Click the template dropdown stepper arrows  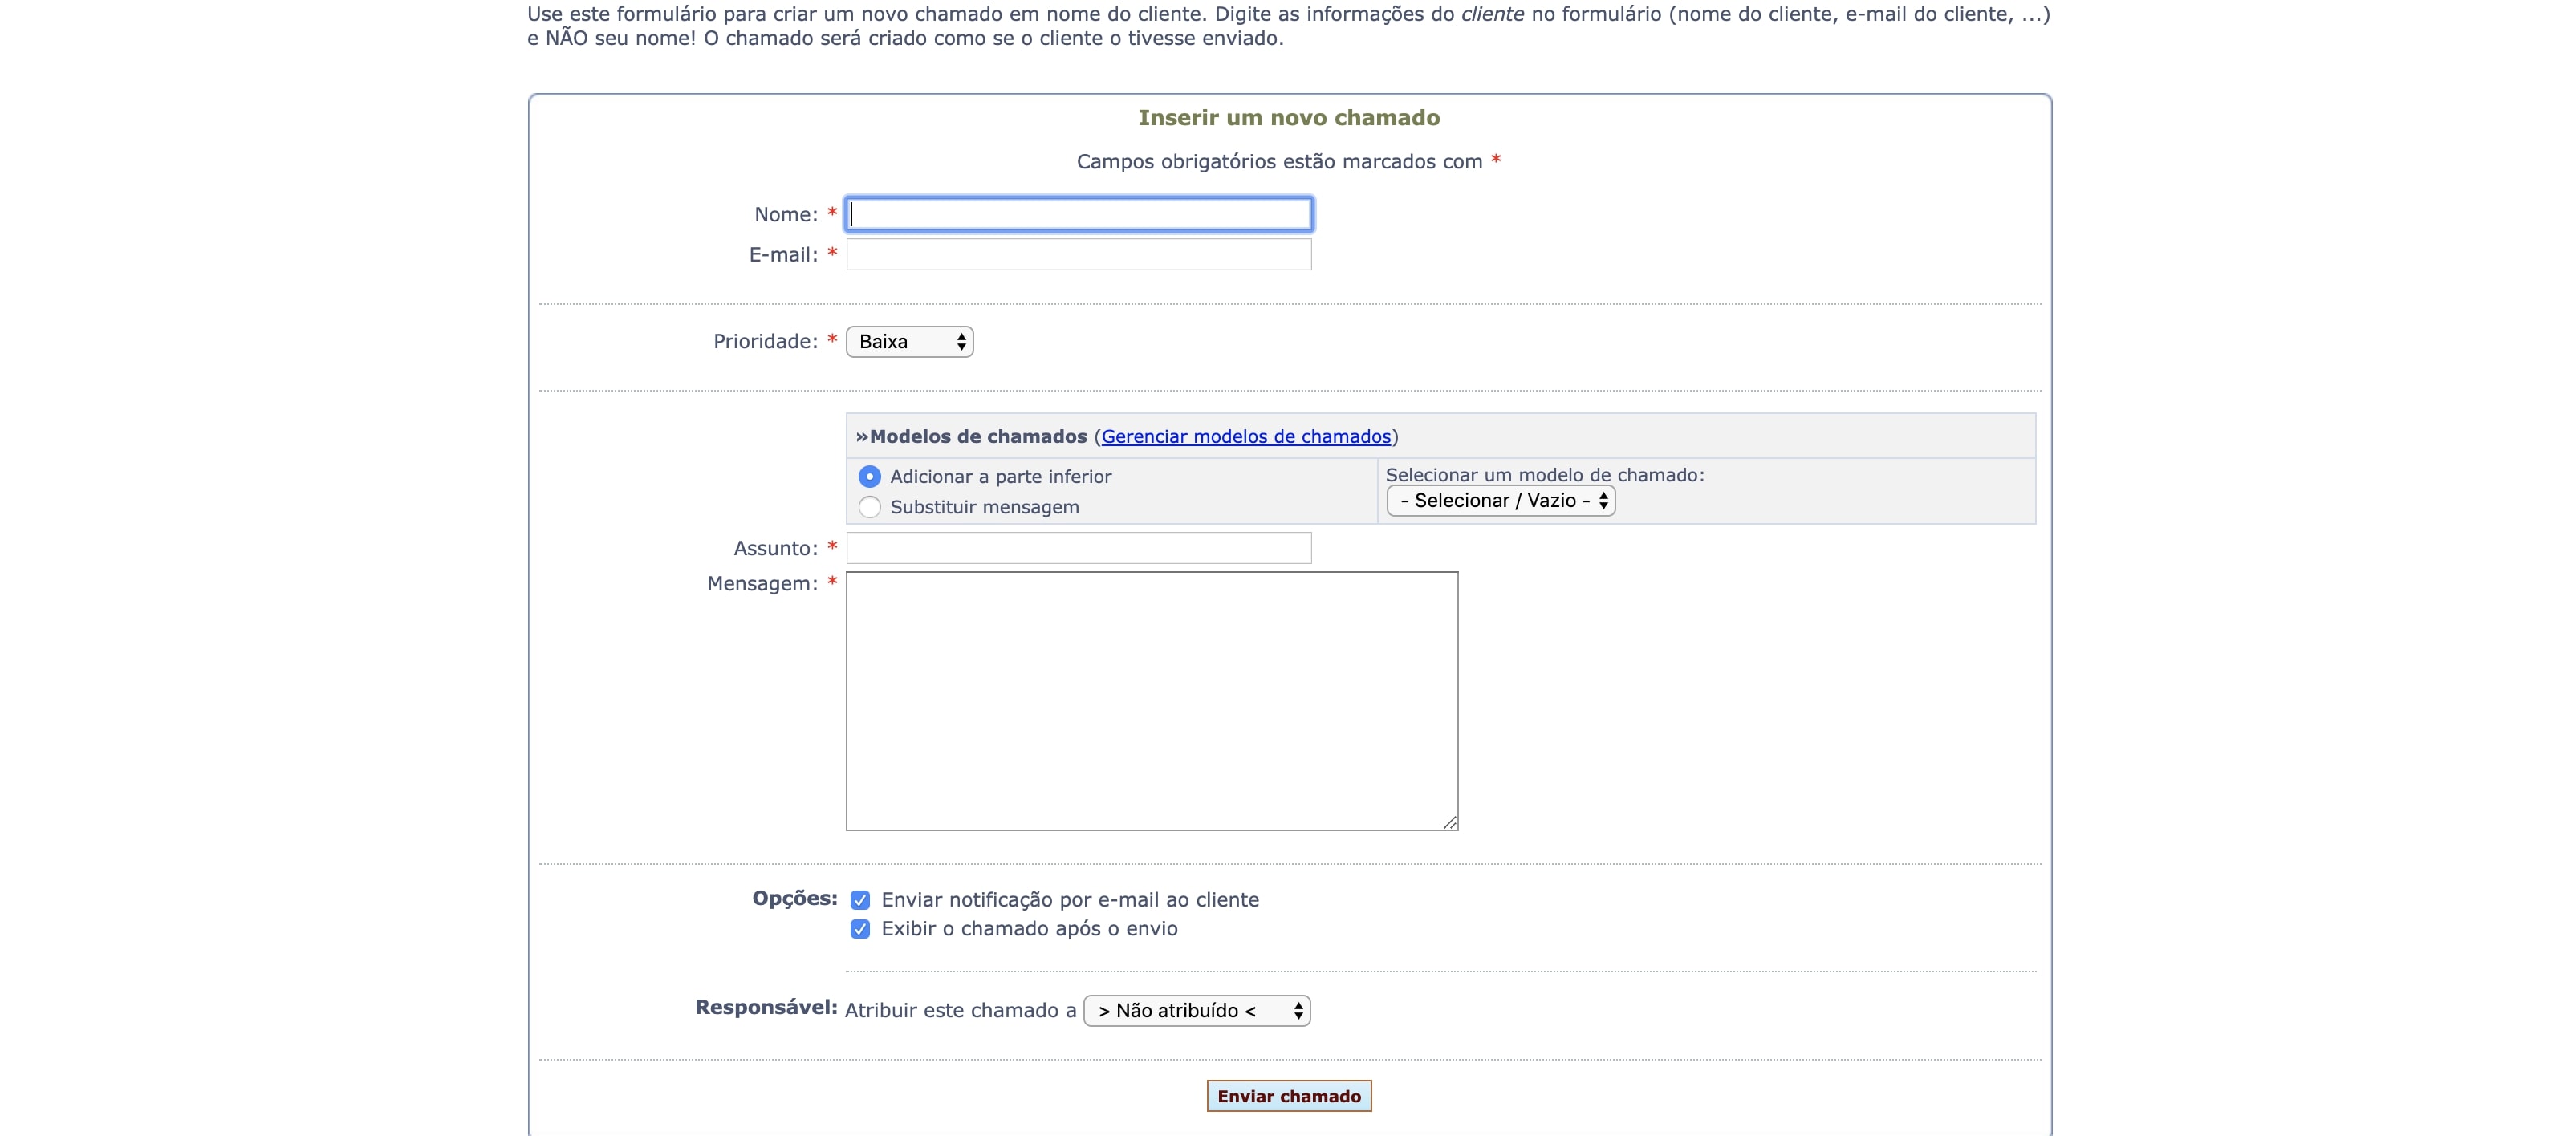point(1603,501)
